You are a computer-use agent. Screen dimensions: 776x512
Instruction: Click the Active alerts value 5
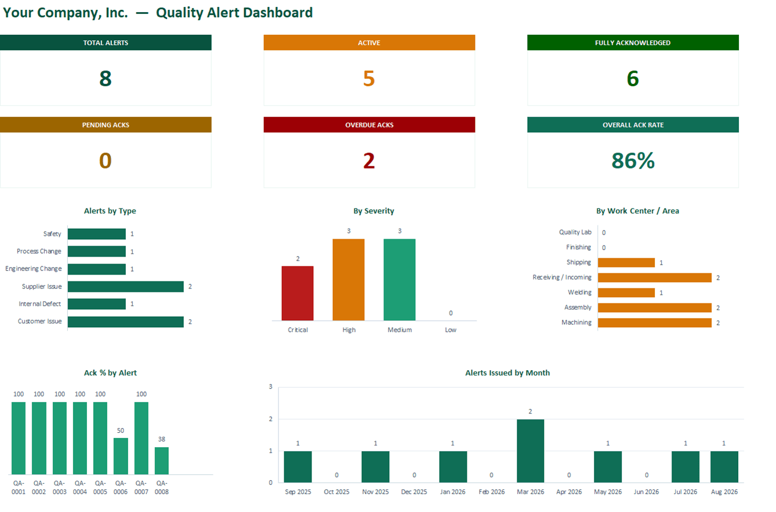click(369, 78)
